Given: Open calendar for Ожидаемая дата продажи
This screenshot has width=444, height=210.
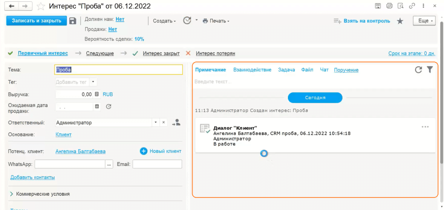Looking at the screenshot, I should coord(97,107).
